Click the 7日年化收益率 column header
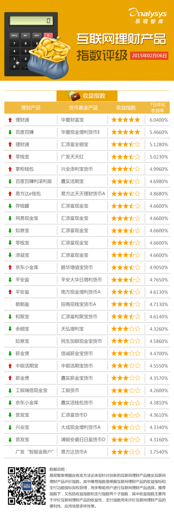 tap(158, 107)
